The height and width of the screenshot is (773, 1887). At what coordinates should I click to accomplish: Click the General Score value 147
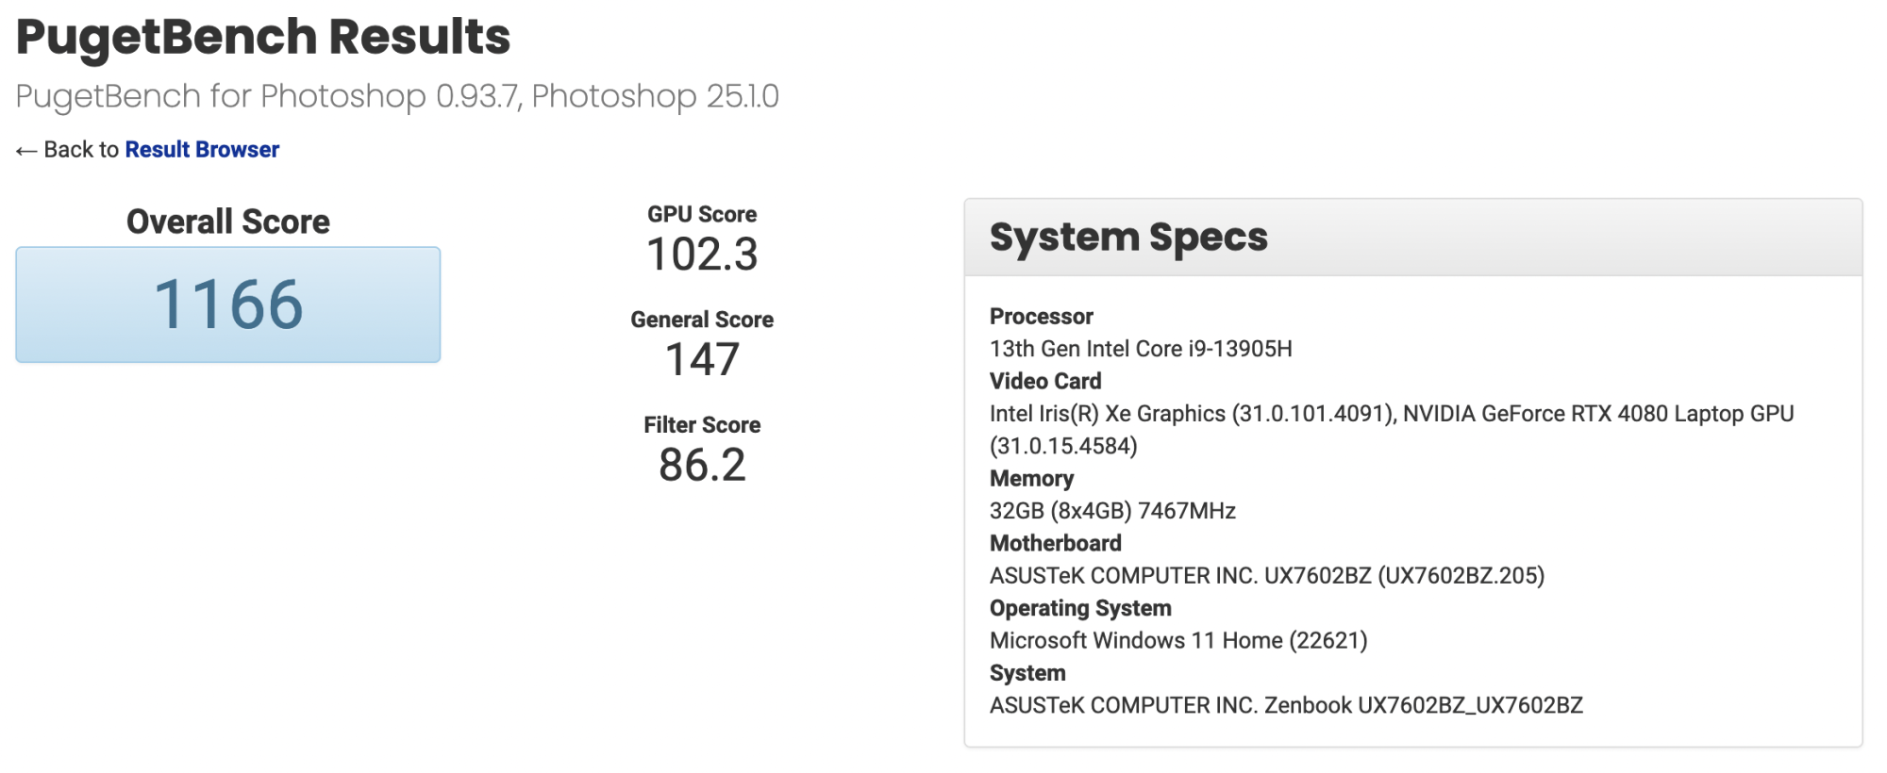coord(702,360)
